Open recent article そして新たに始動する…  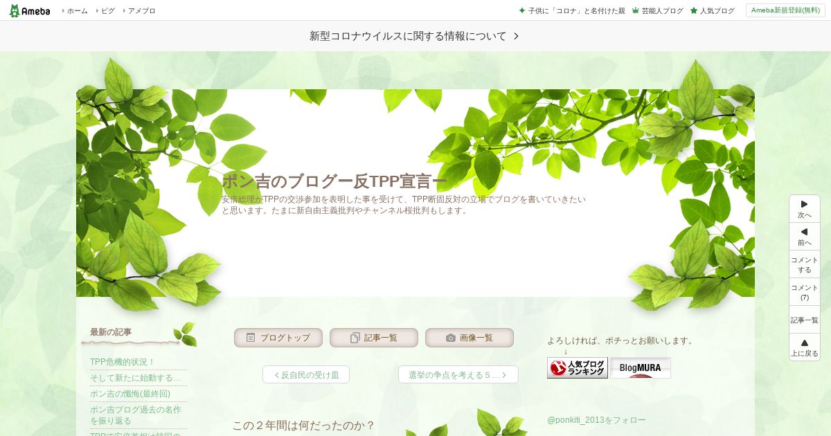point(136,378)
